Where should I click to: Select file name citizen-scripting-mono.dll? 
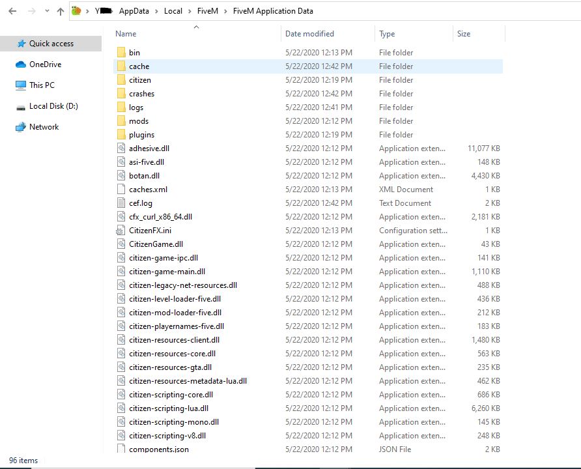pos(174,422)
